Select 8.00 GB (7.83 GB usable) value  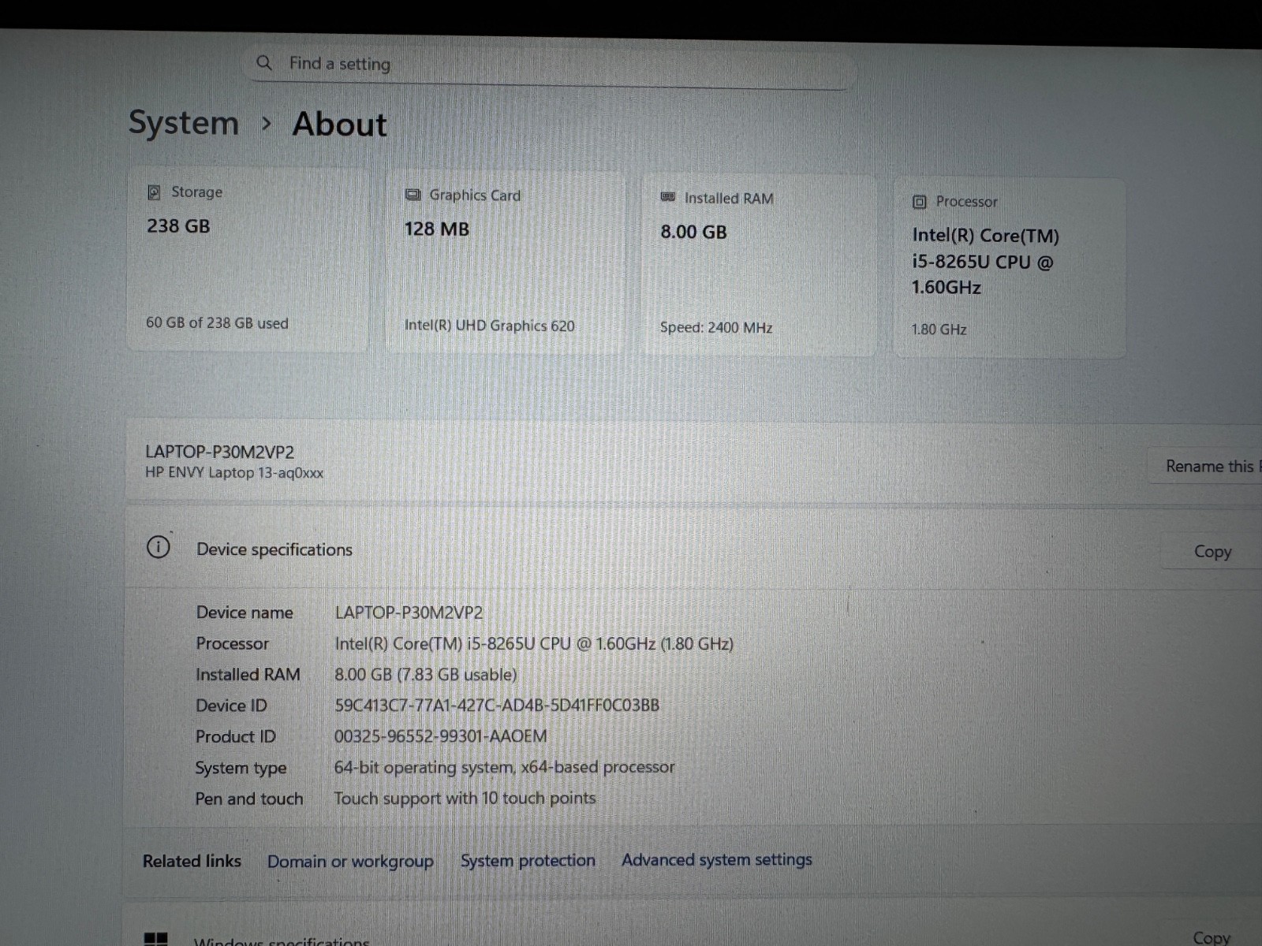426,674
